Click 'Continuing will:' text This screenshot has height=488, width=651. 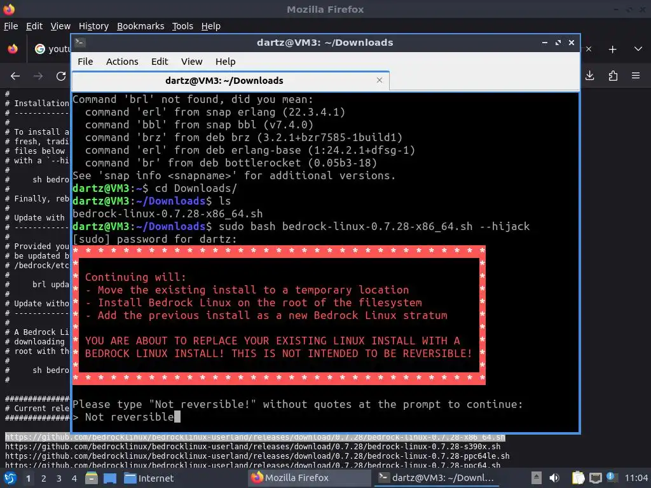(x=136, y=277)
